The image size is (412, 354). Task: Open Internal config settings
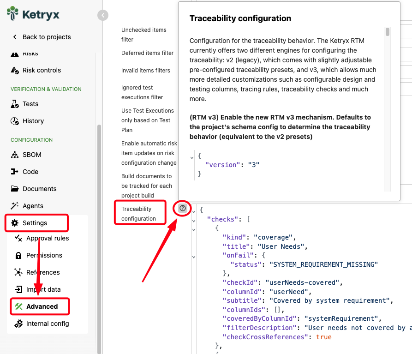(48, 324)
